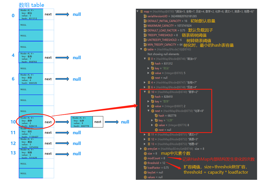The image size is (273, 188).
Task: Select the serialVersionUID value 362498820763181265
Action: pyautogui.click(x=184, y=16)
